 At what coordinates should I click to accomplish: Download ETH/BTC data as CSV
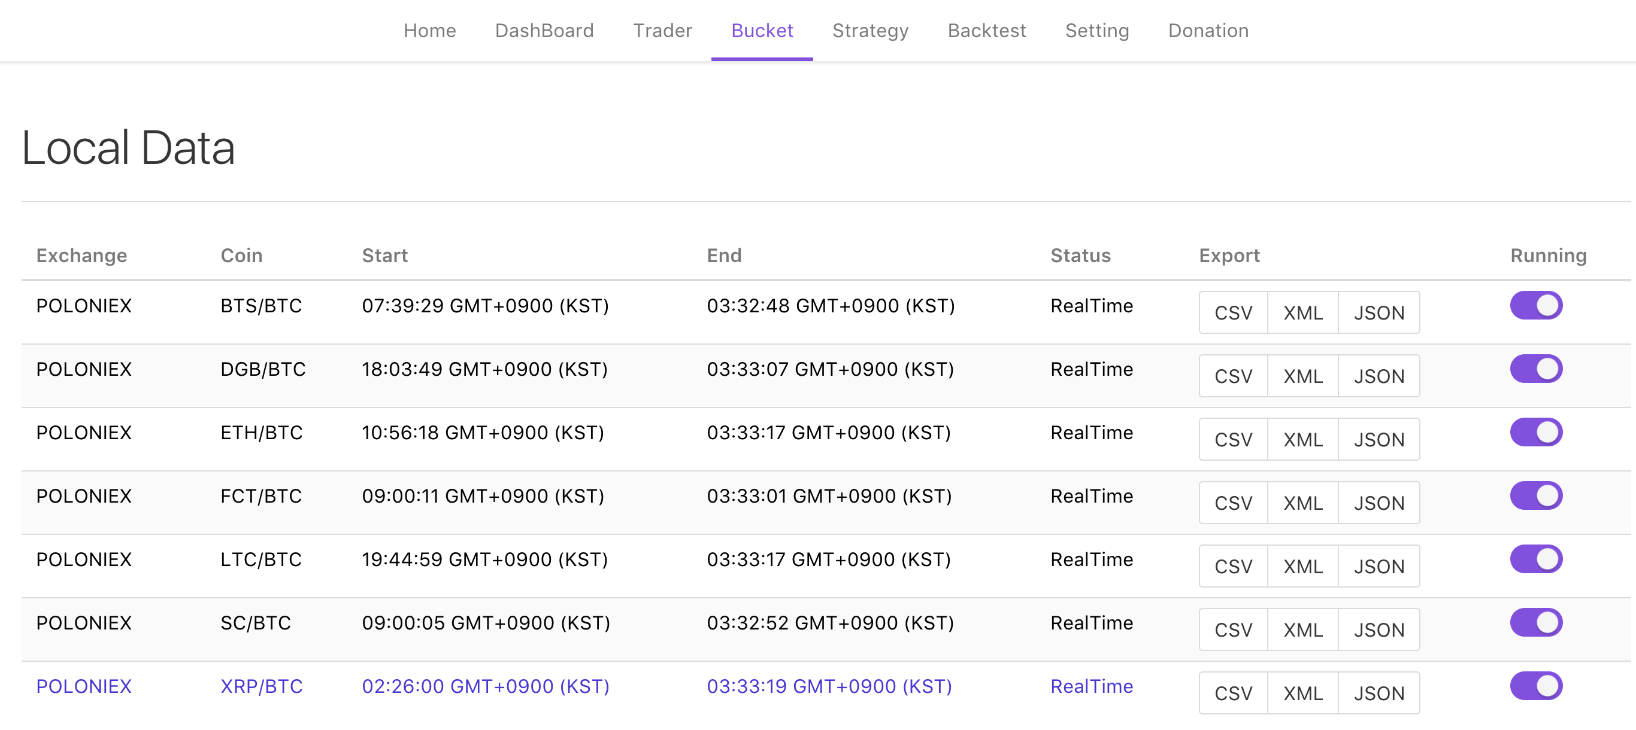(x=1234, y=439)
